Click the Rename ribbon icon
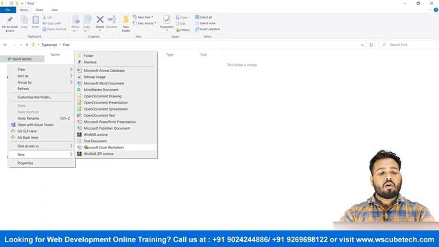The width and height of the screenshot is (439, 247). (x=112, y=20)
